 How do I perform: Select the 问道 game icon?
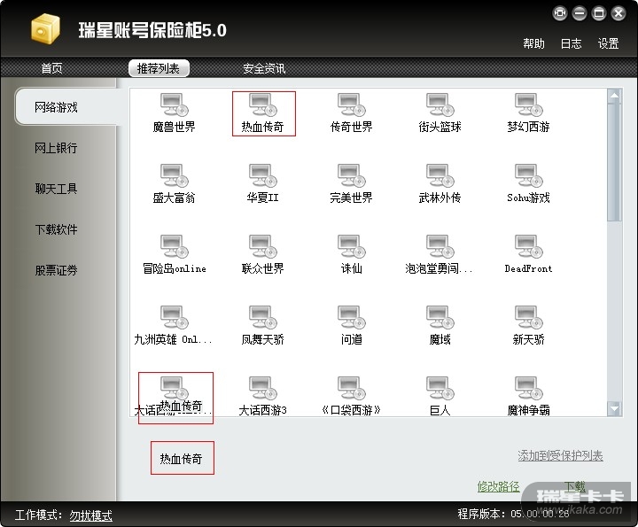(x=352, y=325)
